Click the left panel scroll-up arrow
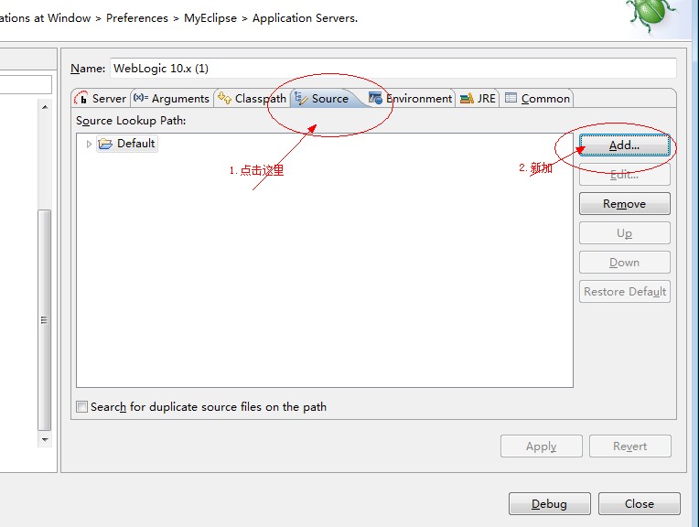This screenshot has height=527, width=699. (45, 107)
